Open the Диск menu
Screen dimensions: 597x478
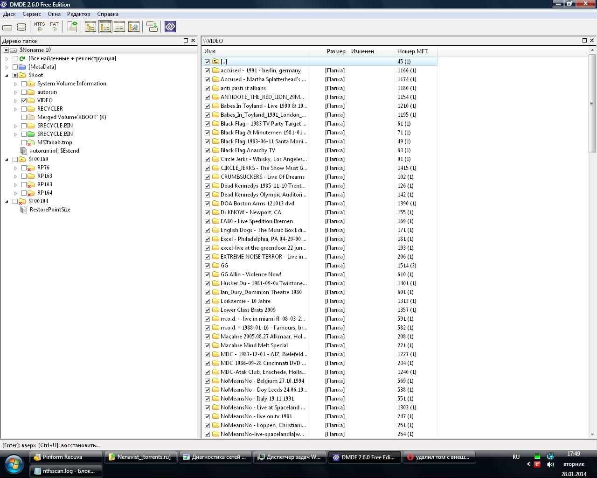point(9,14)
